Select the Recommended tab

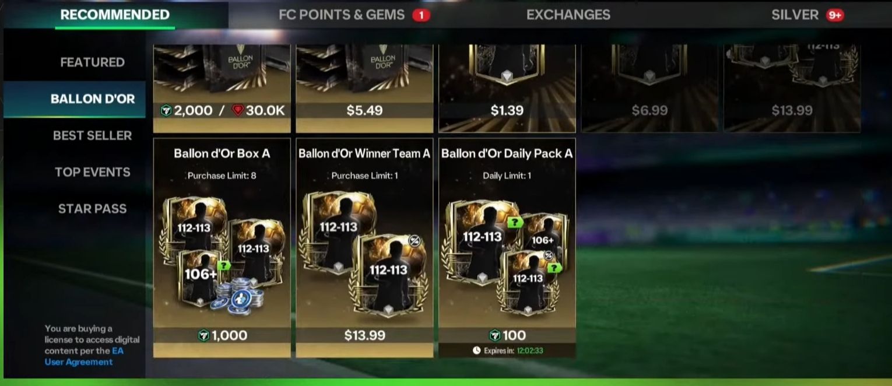point(115,15)
